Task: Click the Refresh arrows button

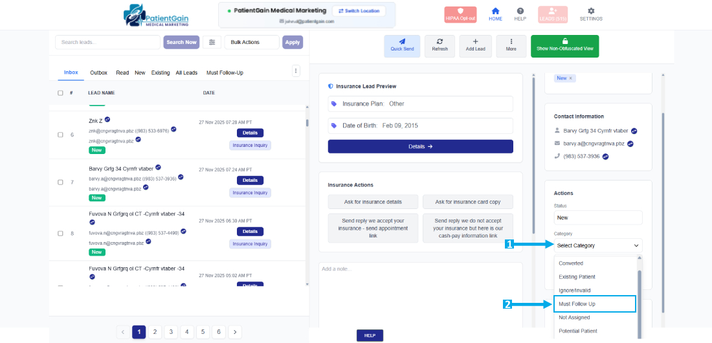Action: 439,46
